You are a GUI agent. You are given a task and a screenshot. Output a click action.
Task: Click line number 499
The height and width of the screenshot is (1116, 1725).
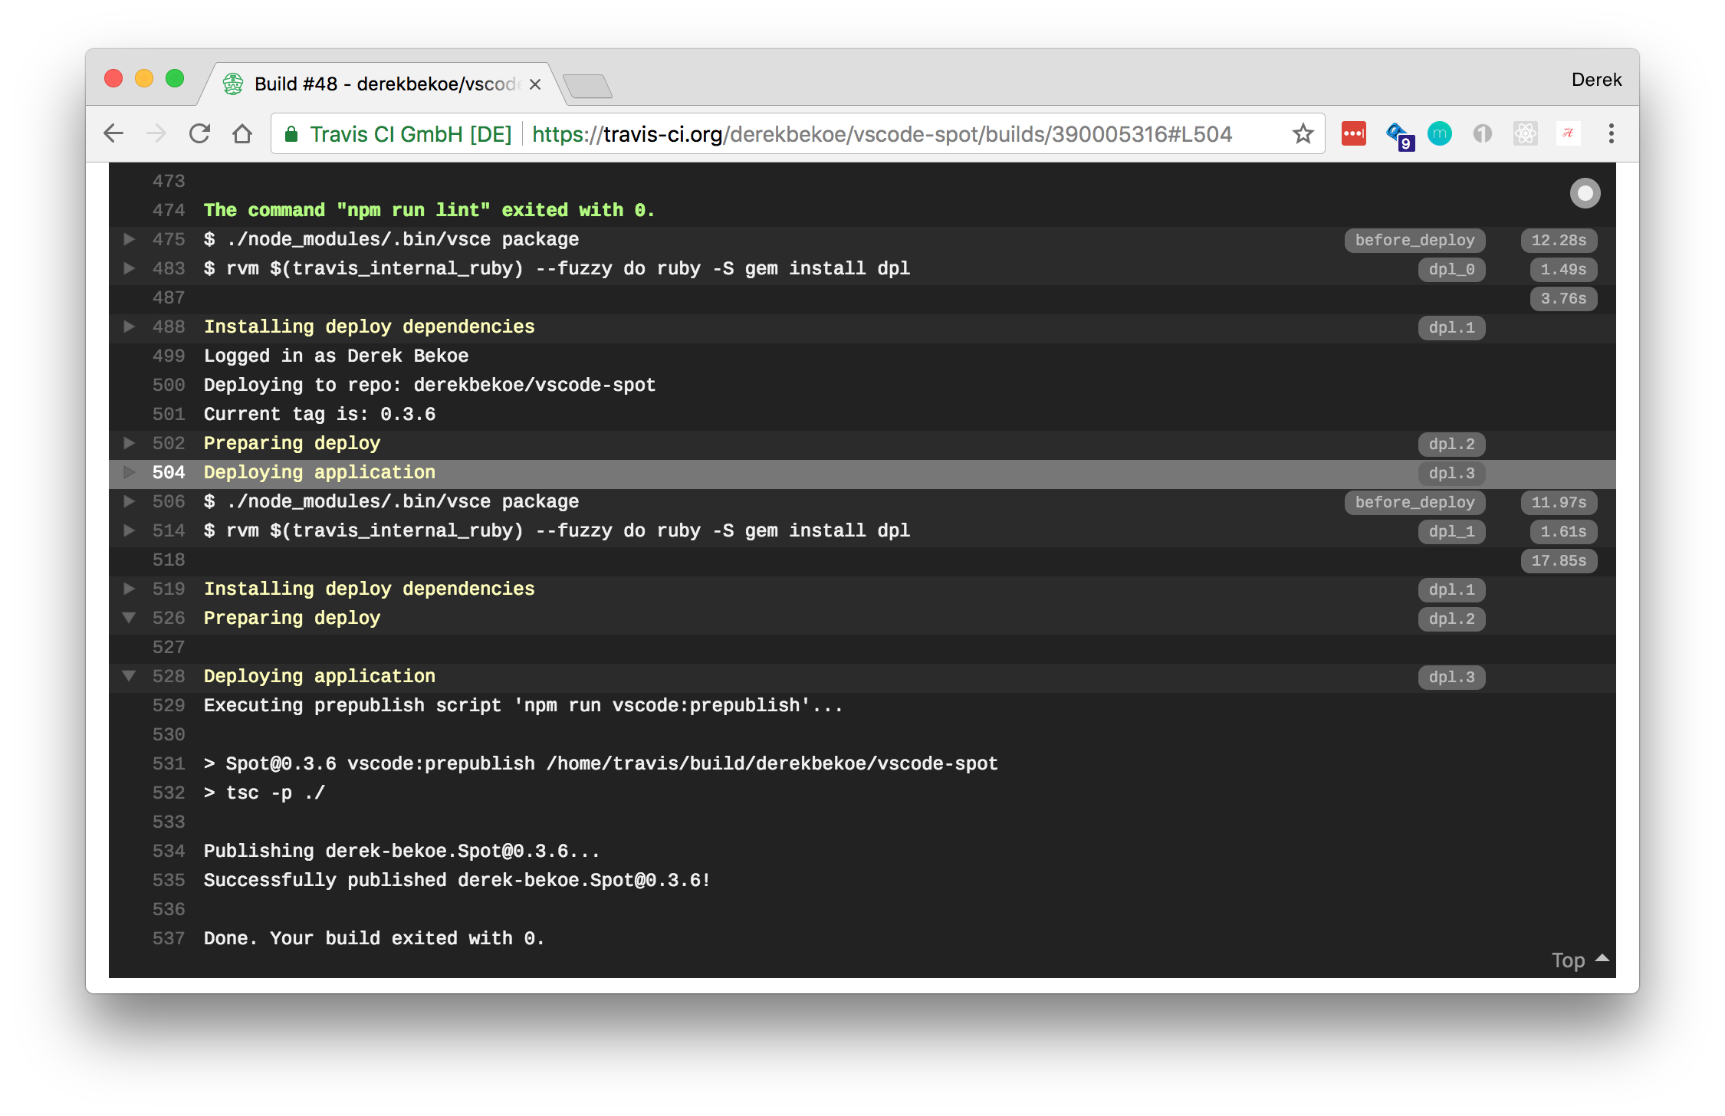click(169, 356)
